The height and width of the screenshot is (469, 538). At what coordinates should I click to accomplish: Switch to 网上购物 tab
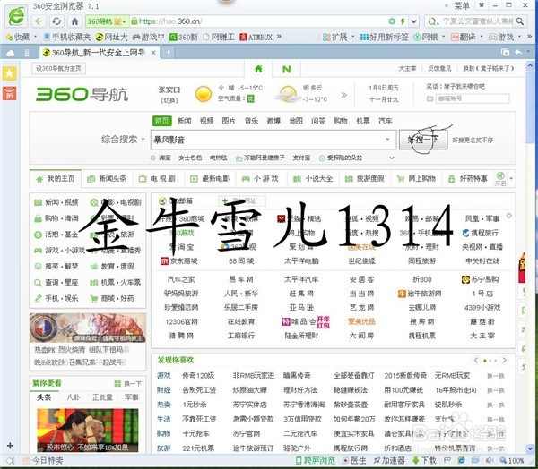[416, 178]
